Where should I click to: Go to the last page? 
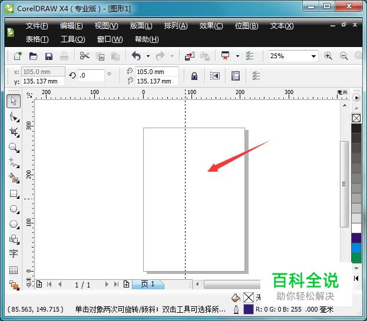116,285
